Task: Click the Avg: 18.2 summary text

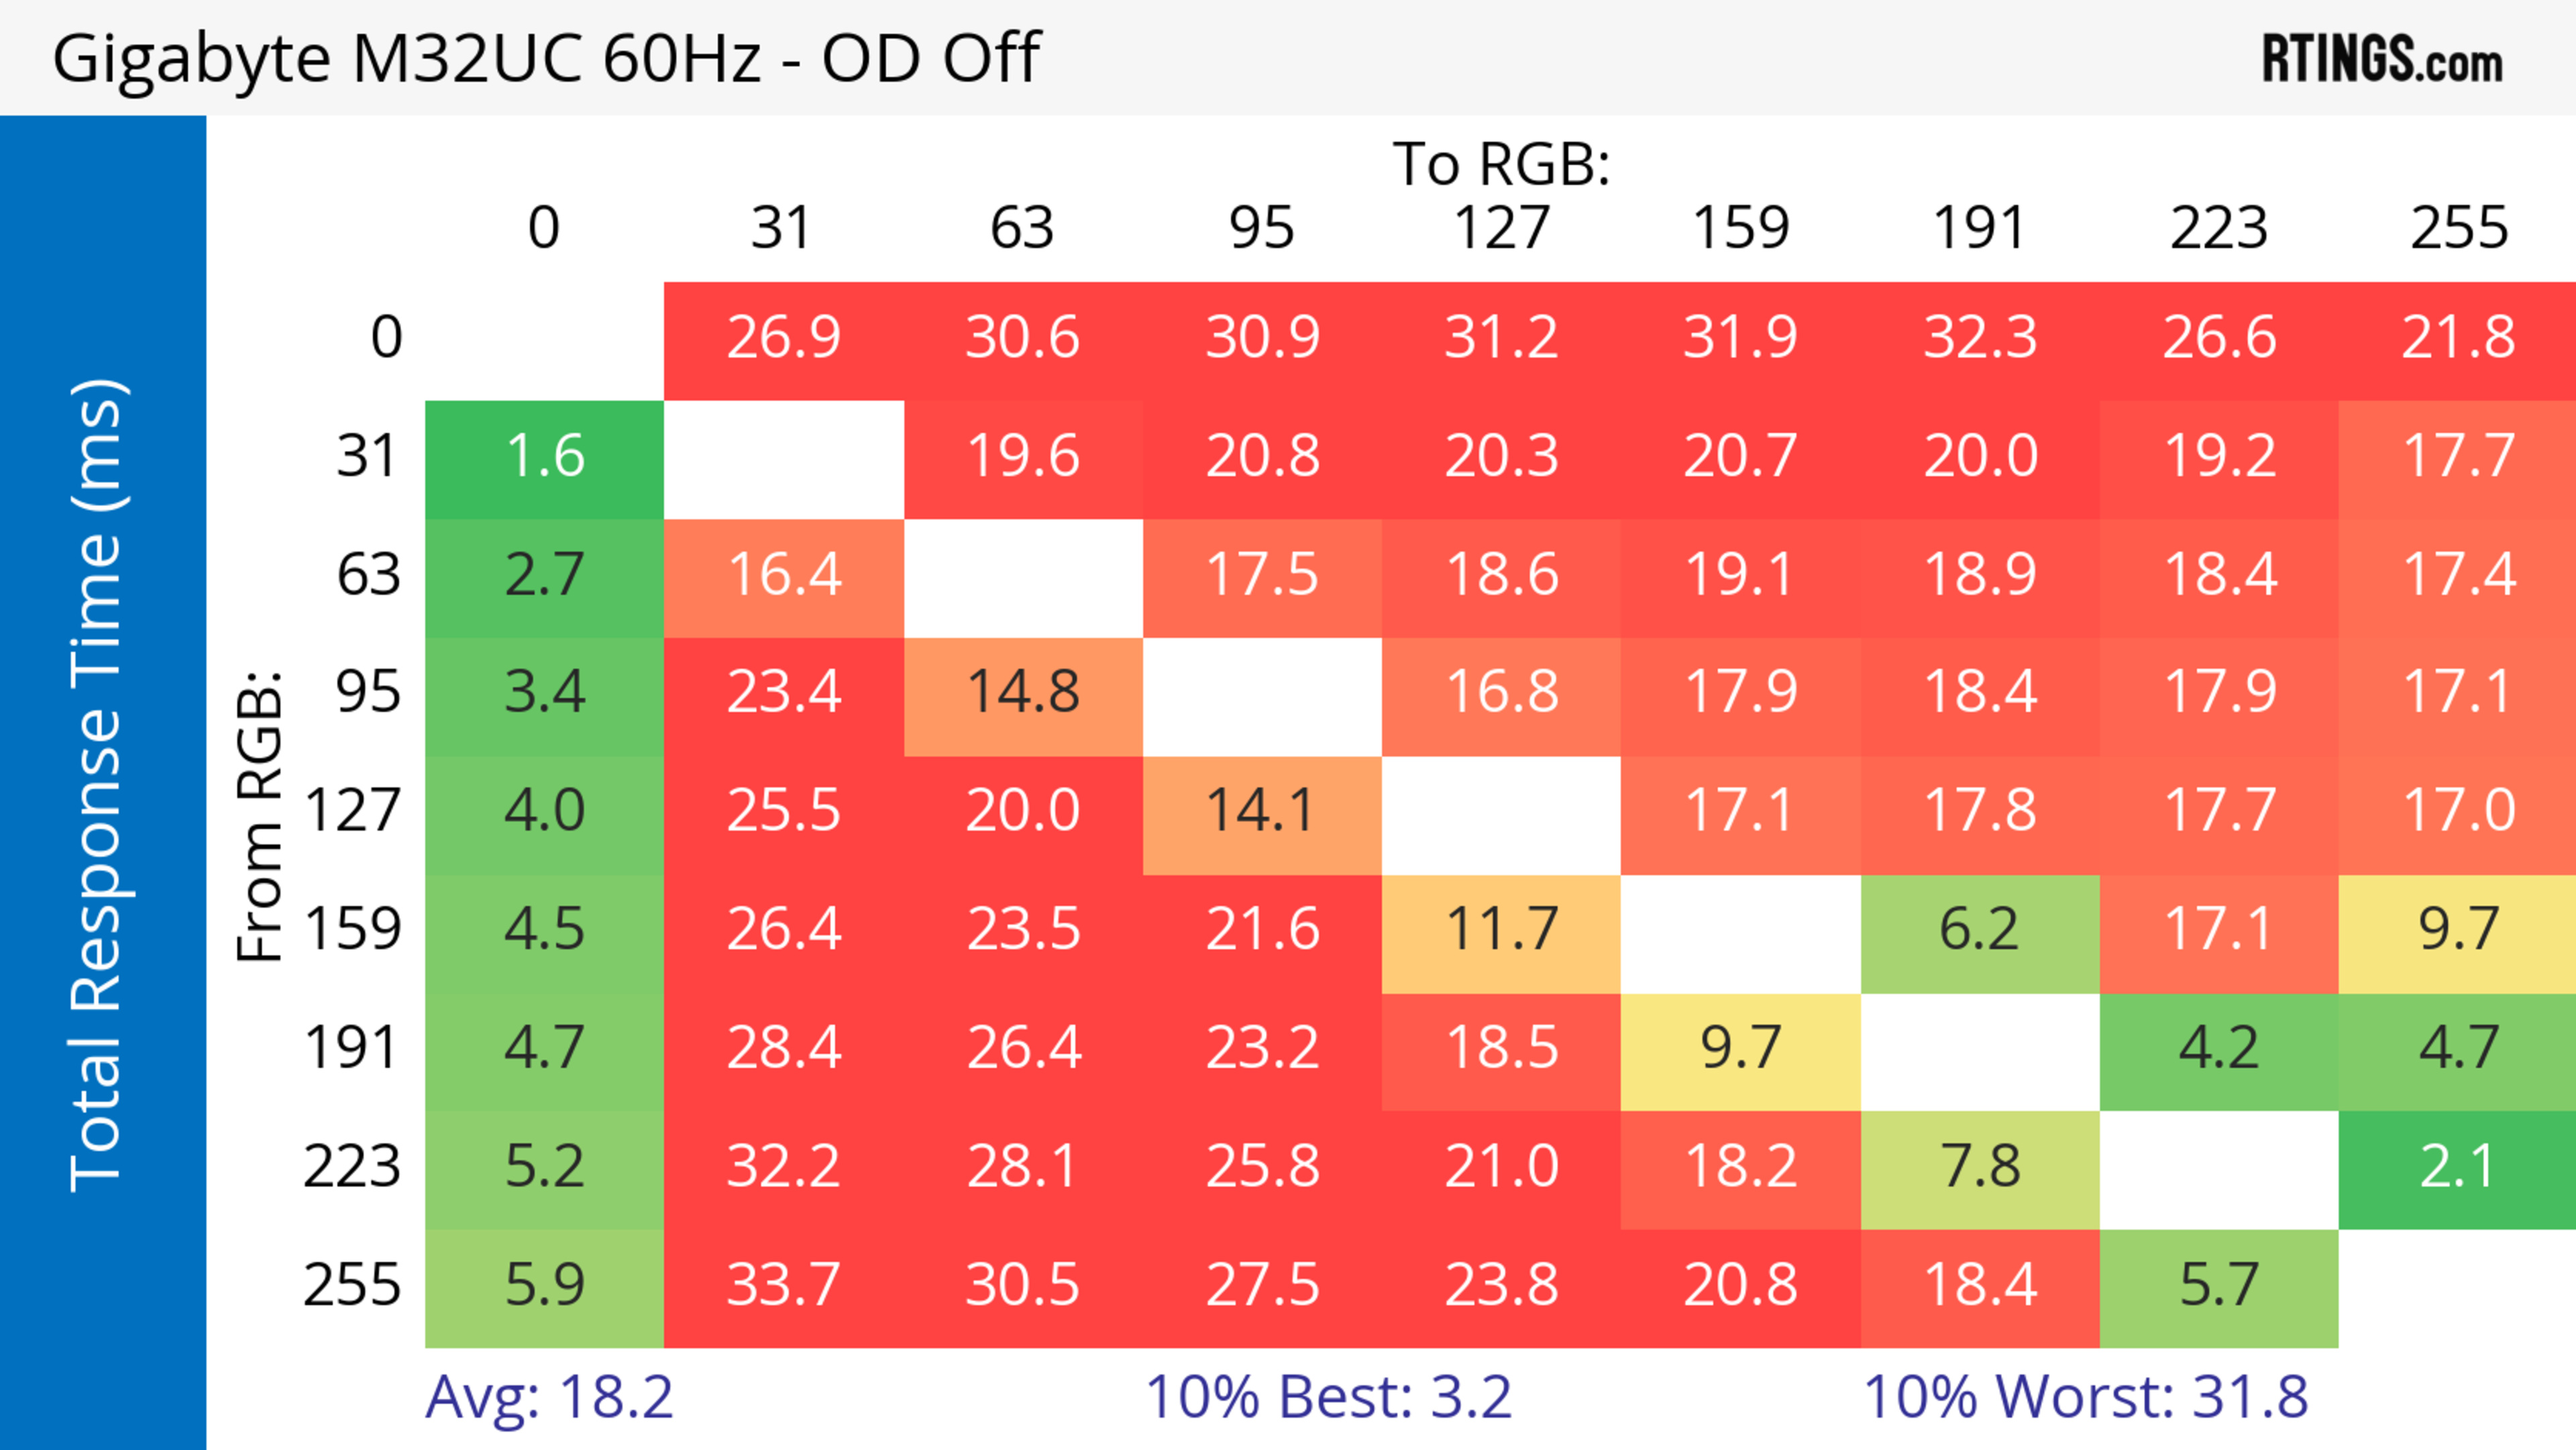Action: point(549,1397)
